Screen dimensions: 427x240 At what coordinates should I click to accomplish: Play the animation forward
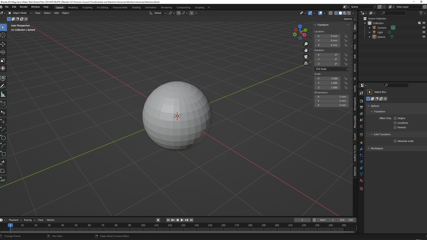[x=182, y=220]
